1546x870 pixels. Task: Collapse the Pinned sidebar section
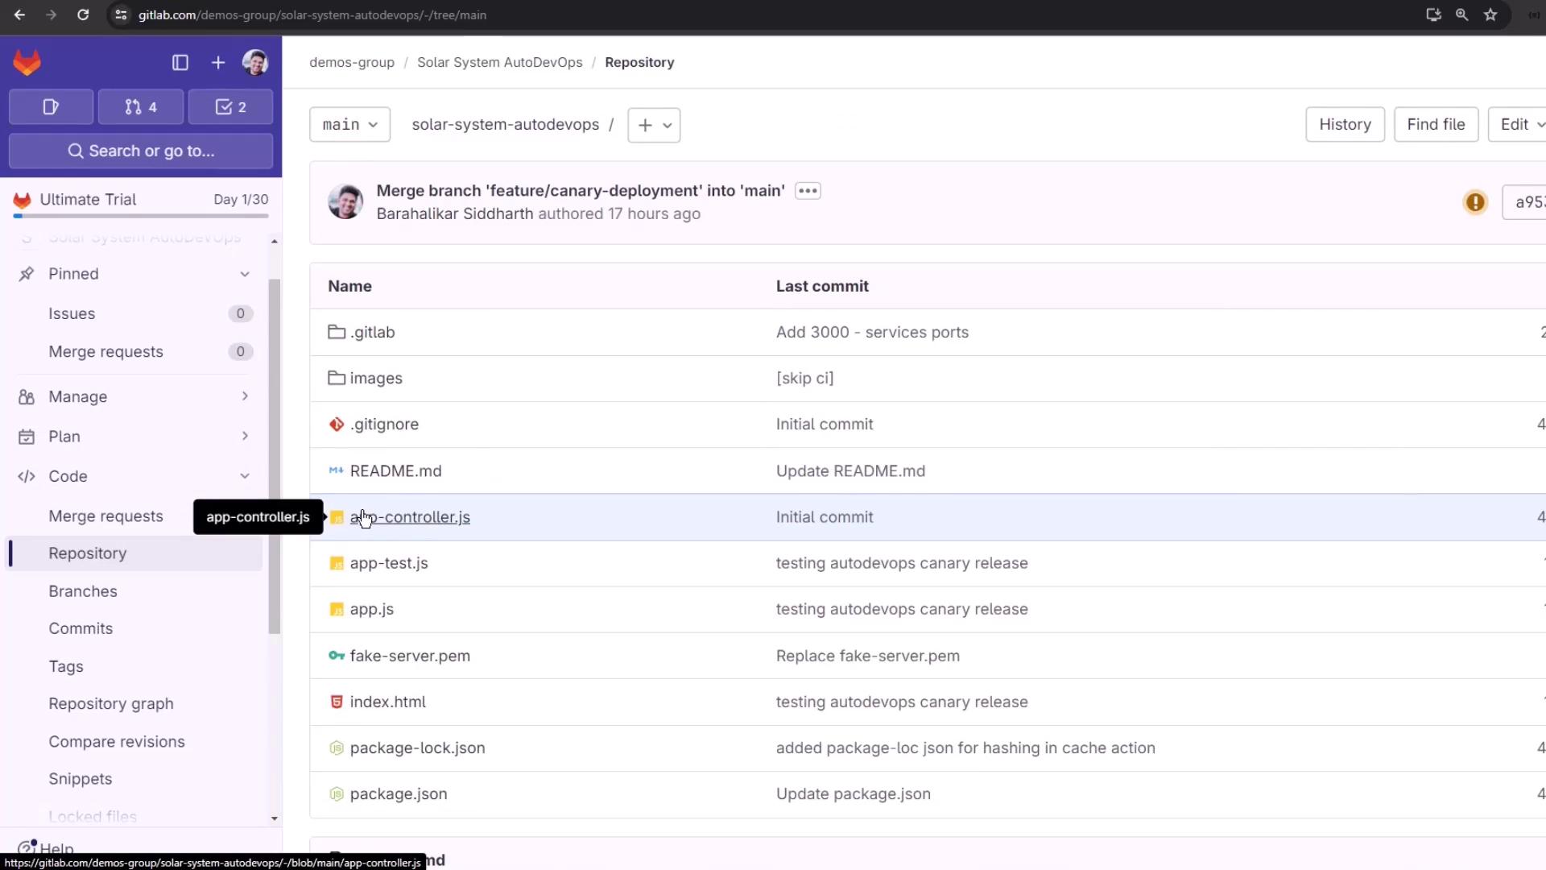[245, 274]
